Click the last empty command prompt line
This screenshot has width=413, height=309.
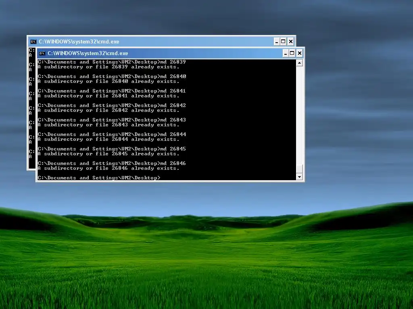(99, 178)
